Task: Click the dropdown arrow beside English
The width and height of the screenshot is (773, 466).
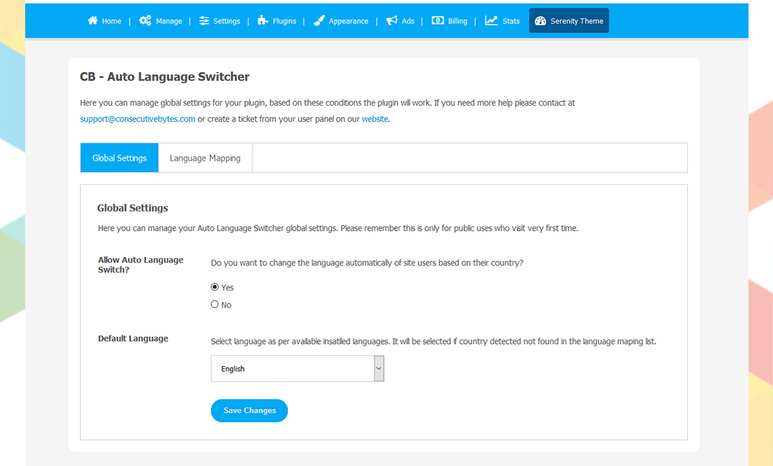Action: [379, 368]
